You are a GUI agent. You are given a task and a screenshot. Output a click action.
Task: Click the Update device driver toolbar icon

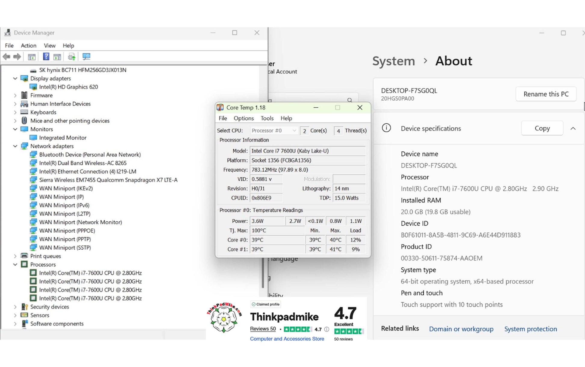tap(72, 56)
